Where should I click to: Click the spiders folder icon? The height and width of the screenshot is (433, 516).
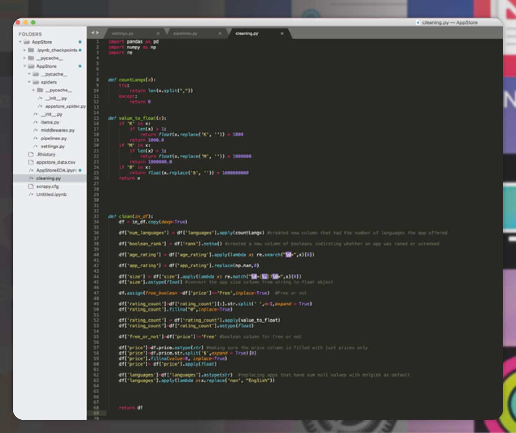pyautogui.click(x=36, y=82)
